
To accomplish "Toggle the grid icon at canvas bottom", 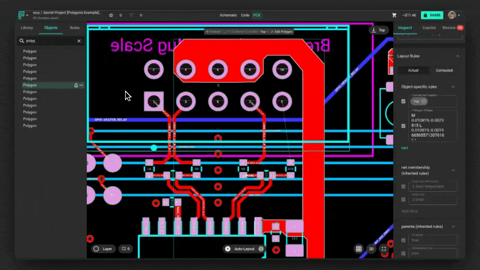I will 359,249.
